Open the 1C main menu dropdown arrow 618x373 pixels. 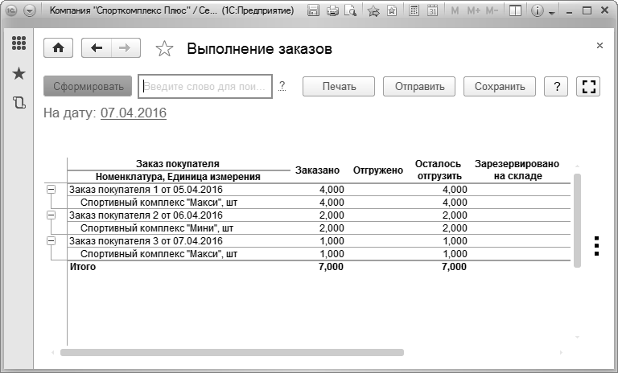(x=30, y=10)
